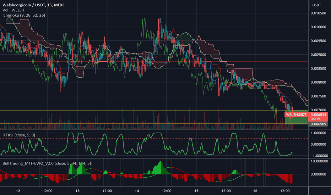The width and height of the screenshot is (331, 195).
Task: Click the 0.008500 price axis label
Action: pyautogui.click(x=318, y=68)
